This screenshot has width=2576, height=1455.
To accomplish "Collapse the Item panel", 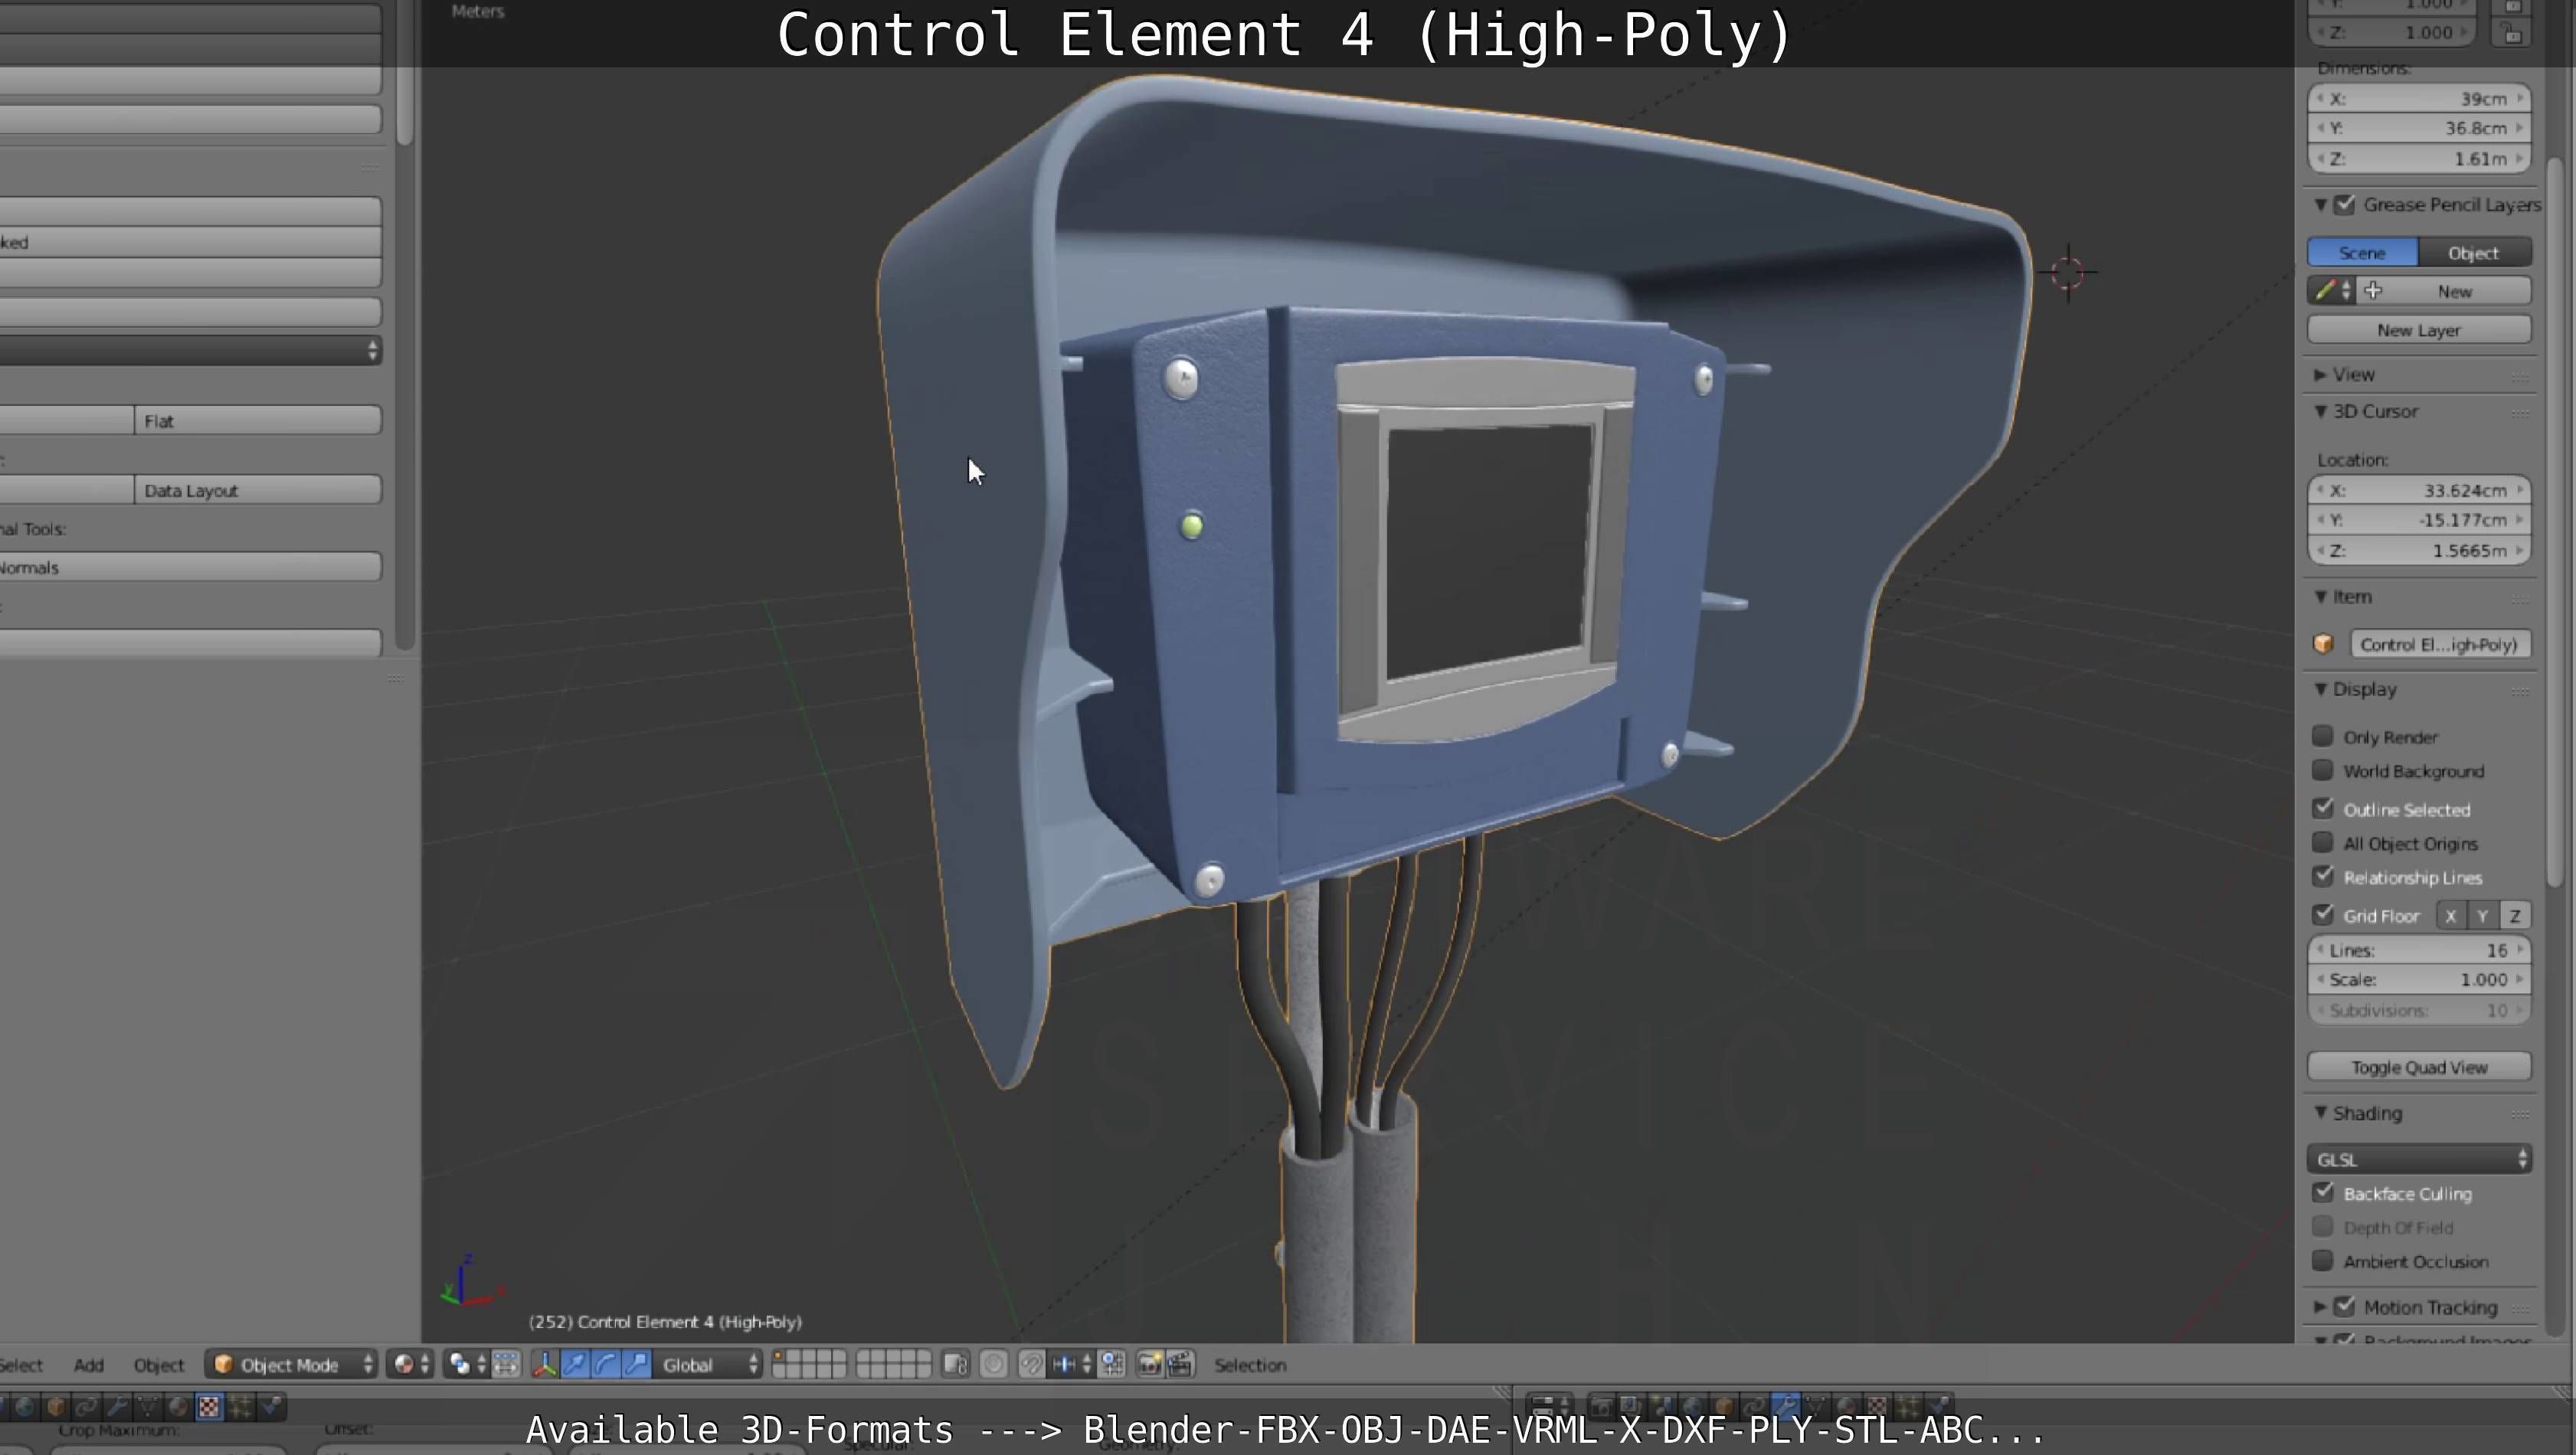I will coord(2320,596).
